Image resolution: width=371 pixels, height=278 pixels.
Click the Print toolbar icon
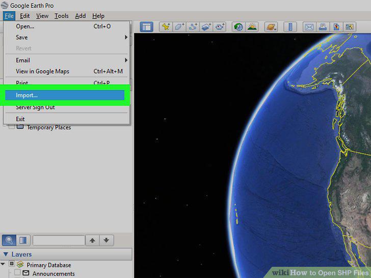pyautogui.click(x=323, y=27)
